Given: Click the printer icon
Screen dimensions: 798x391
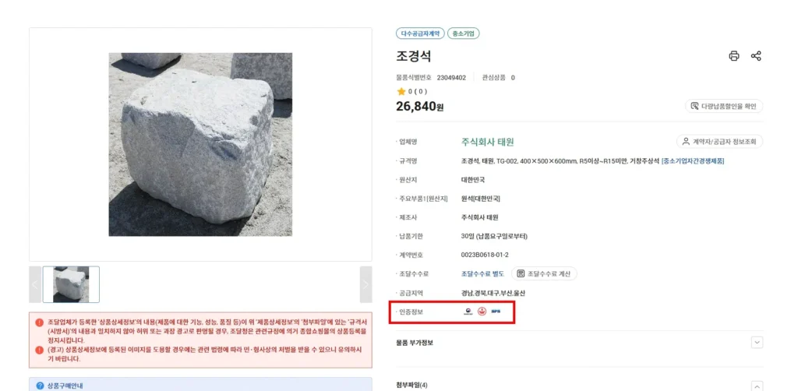Looking at the screenshot, I should click(733, 56).
